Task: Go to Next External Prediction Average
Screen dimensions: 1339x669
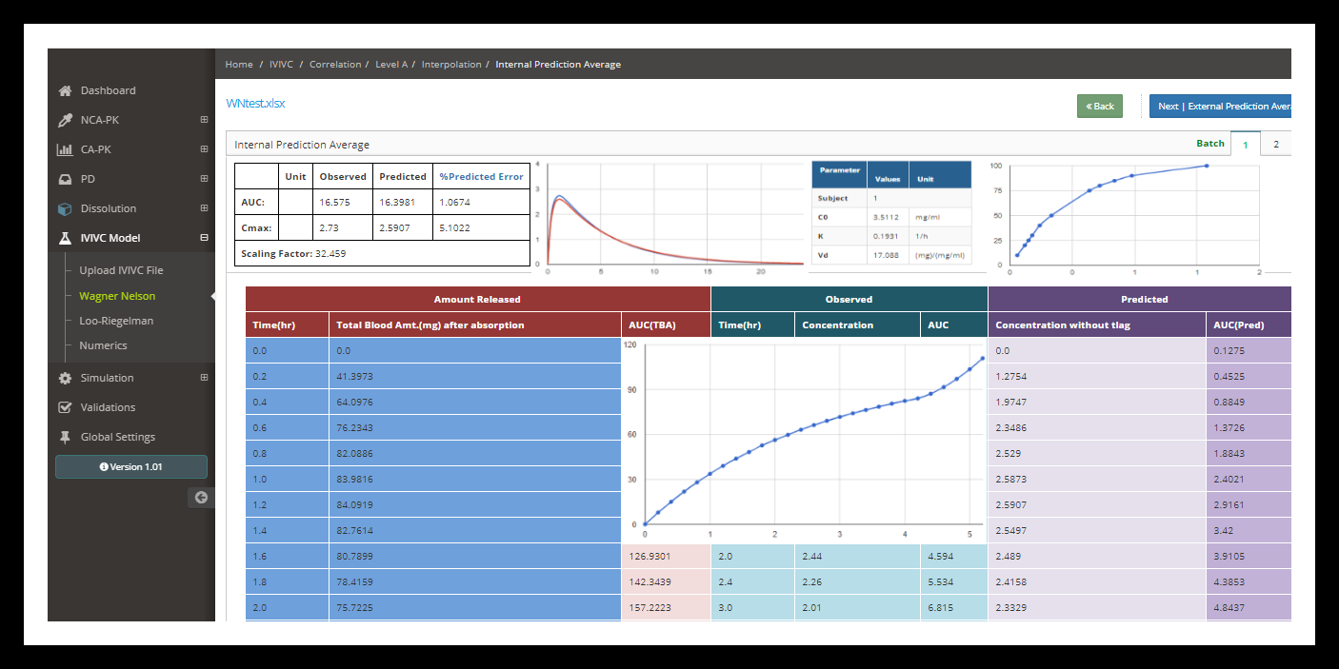Action: coord(1223,107)
